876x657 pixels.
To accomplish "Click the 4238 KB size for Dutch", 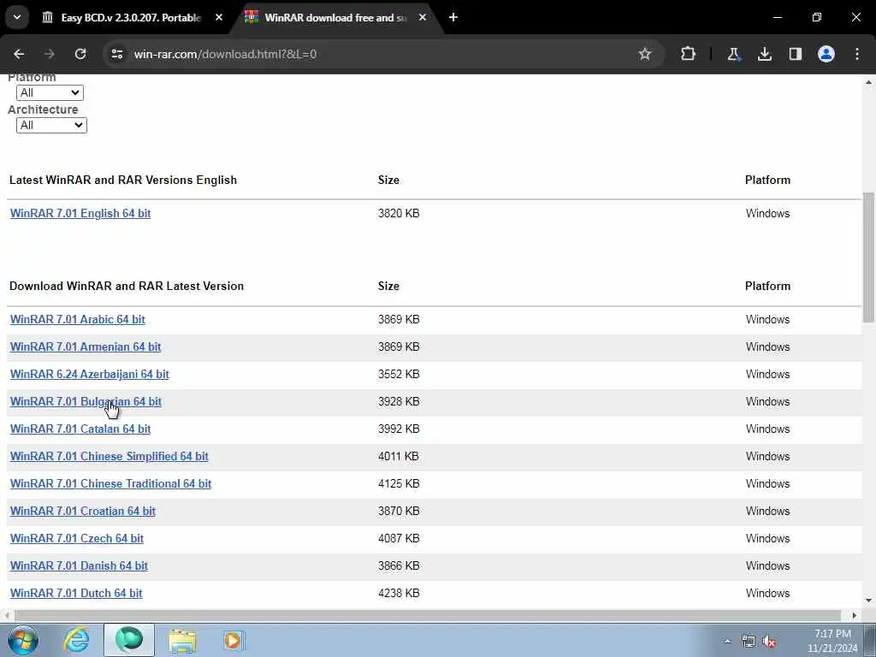I will (399, 594).
